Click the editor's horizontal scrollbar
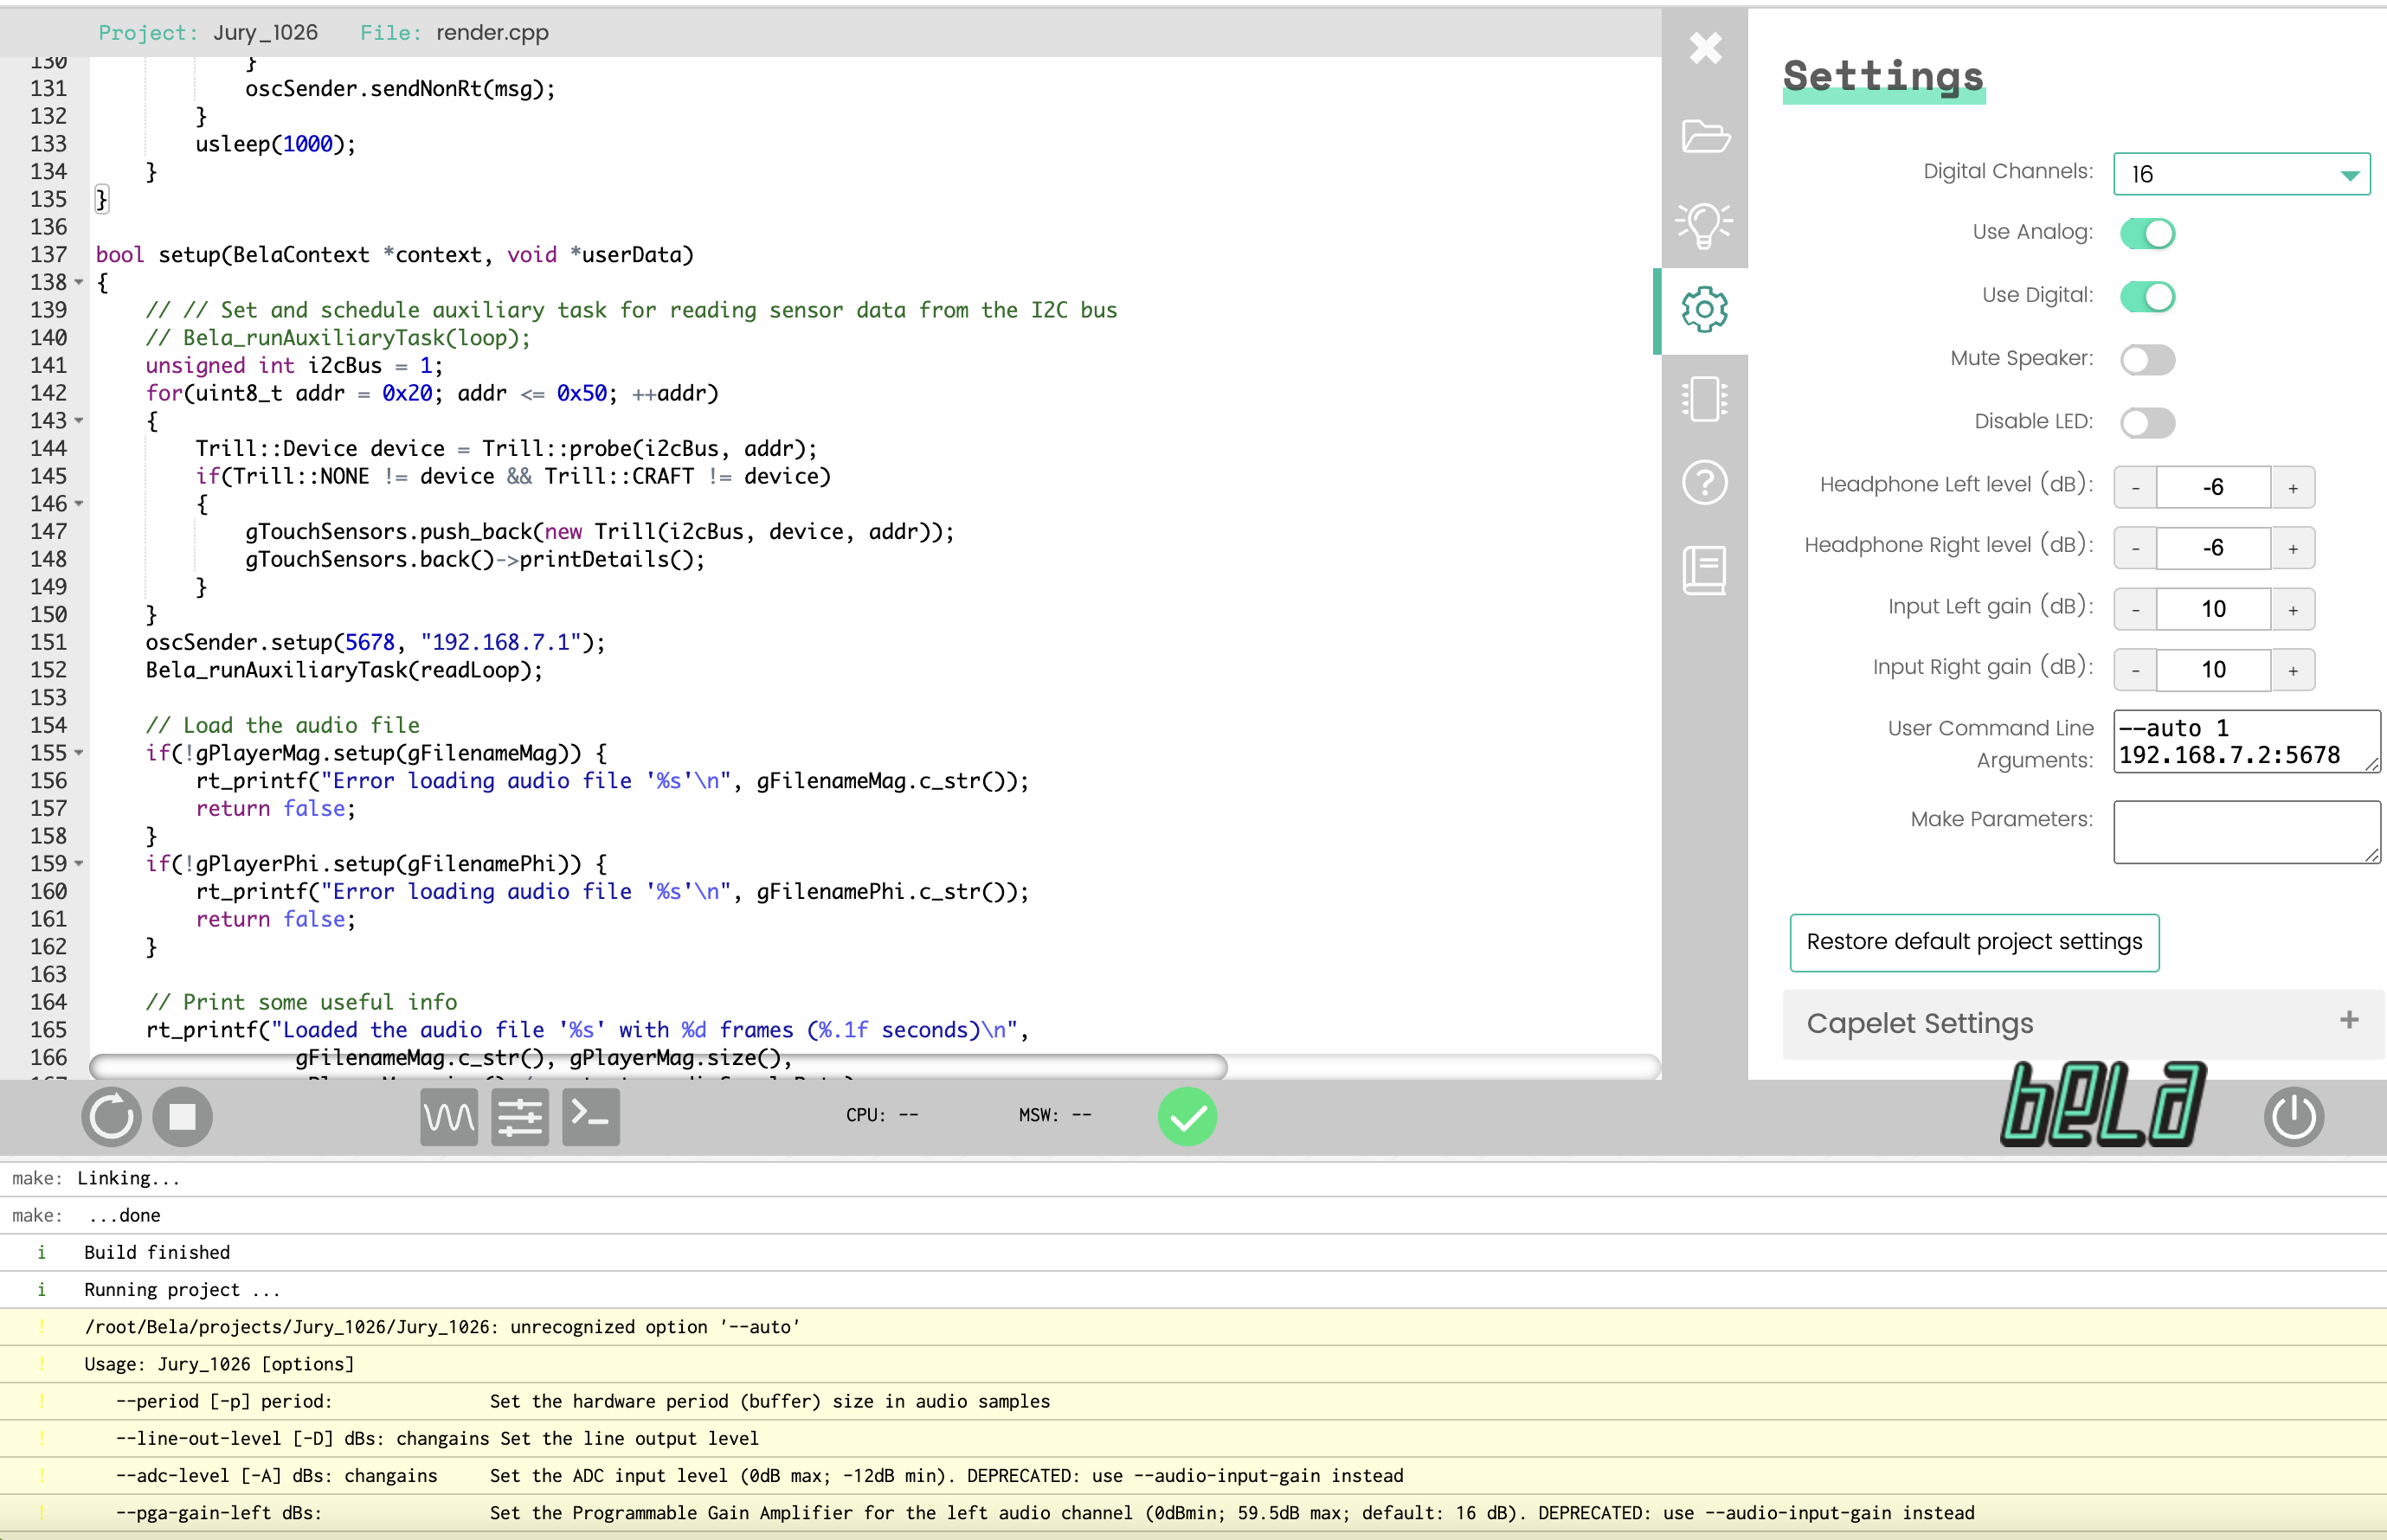Screen dimensions: 2387x1540 (x=659, y=1066)
